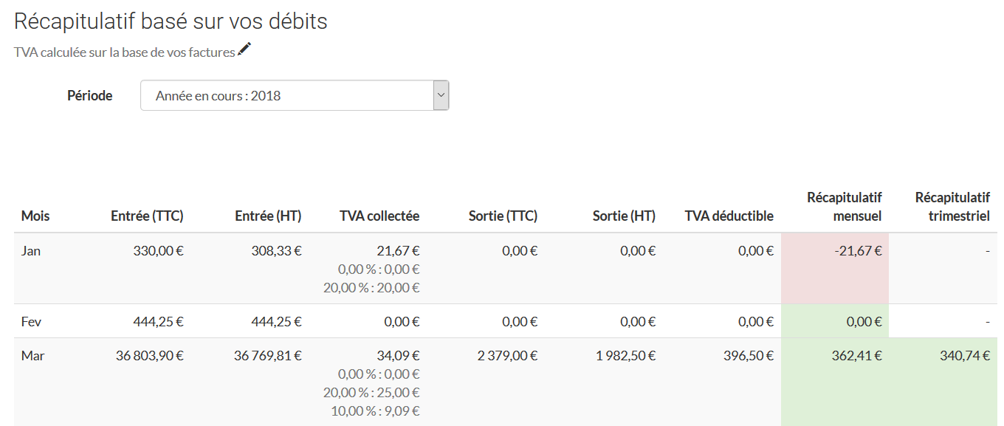The image size is (1004, 426).
Task: Click the Sortie (HT) column header
Action: tap(624, 216)
